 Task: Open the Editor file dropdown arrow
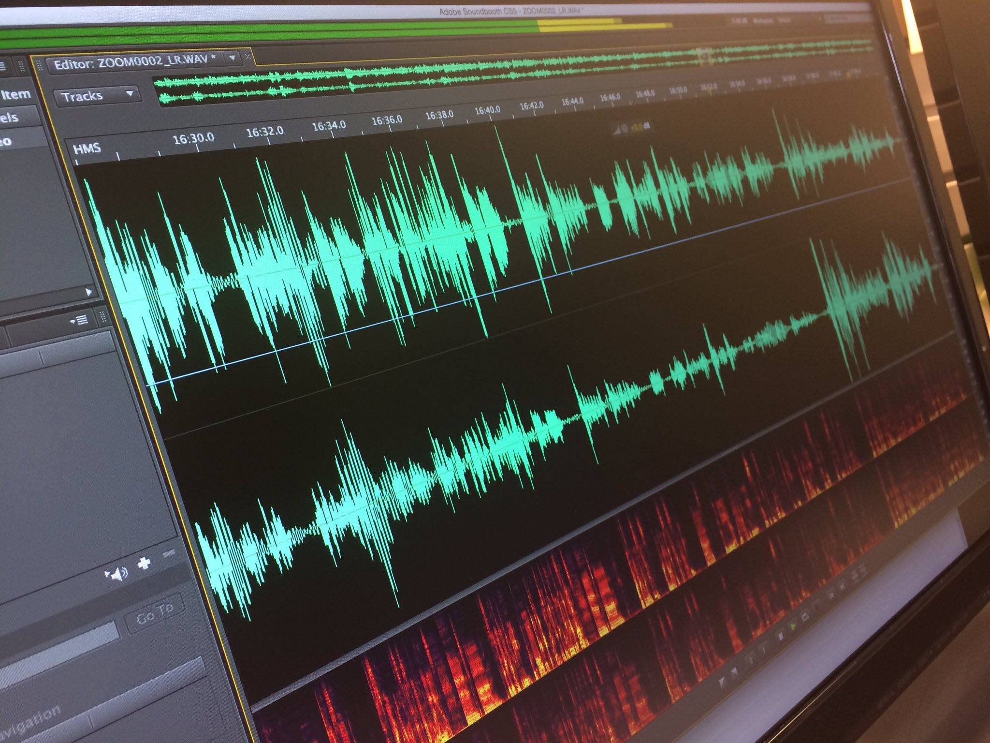click(x=233, y=58)
